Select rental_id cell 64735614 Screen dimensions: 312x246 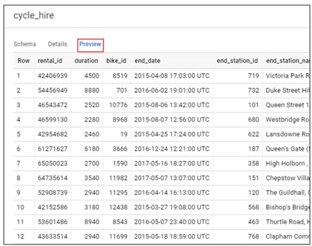point(53,178)
